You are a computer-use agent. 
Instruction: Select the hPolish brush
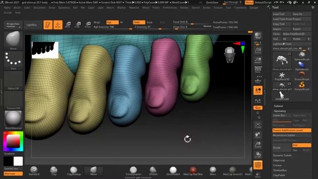click(x=153, y=171)
